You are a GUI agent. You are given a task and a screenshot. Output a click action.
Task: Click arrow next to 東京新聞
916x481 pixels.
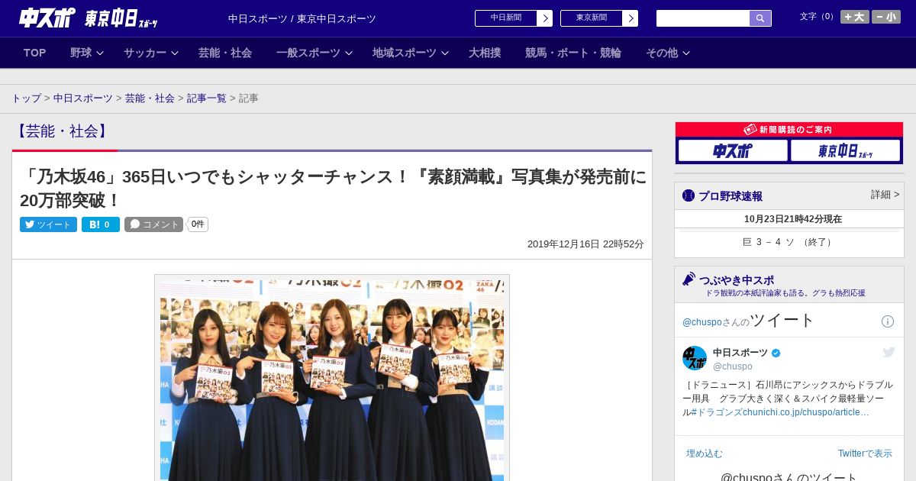[630, 18]
